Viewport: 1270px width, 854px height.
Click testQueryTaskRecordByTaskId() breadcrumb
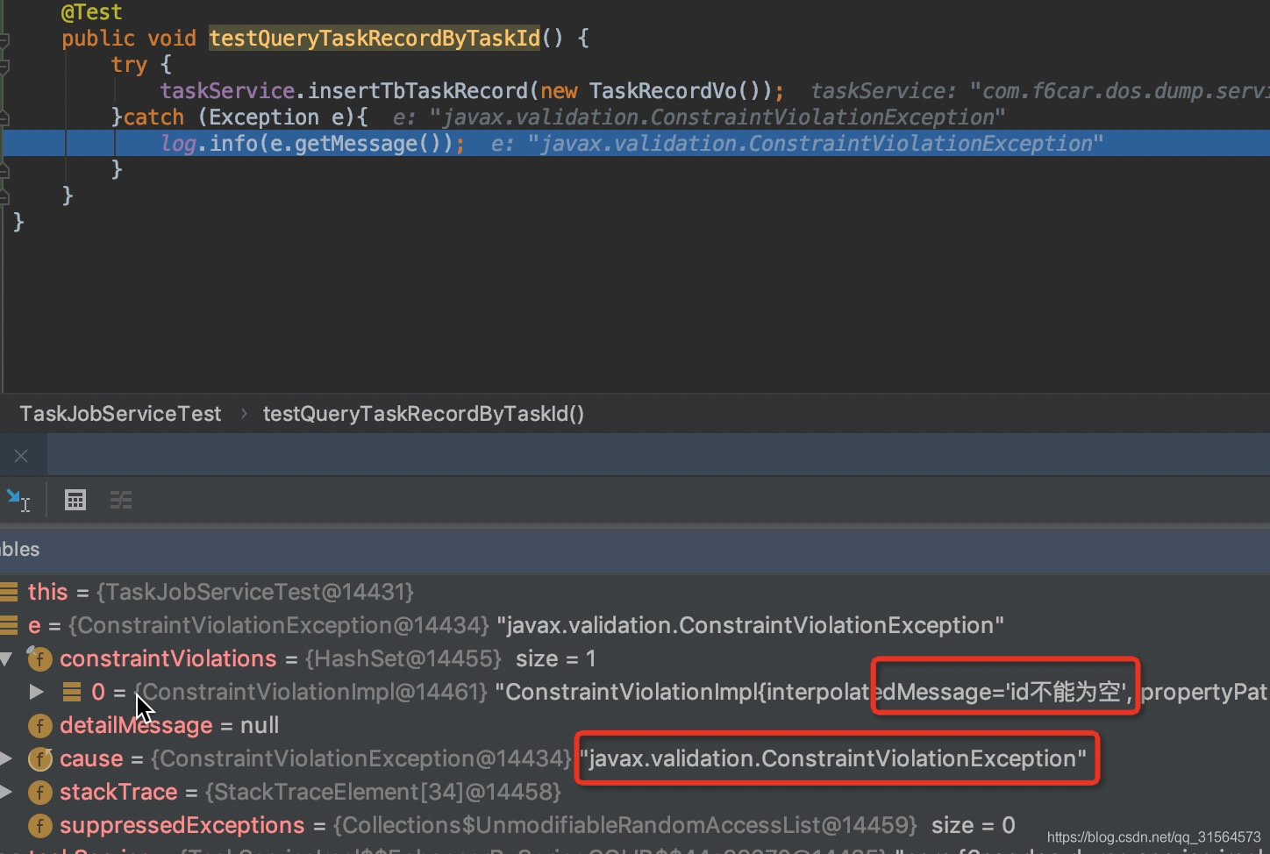click(424, 414)
